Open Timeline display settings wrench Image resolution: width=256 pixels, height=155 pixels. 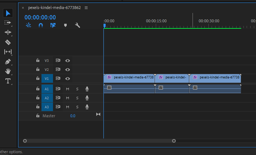tap(78, 25)
